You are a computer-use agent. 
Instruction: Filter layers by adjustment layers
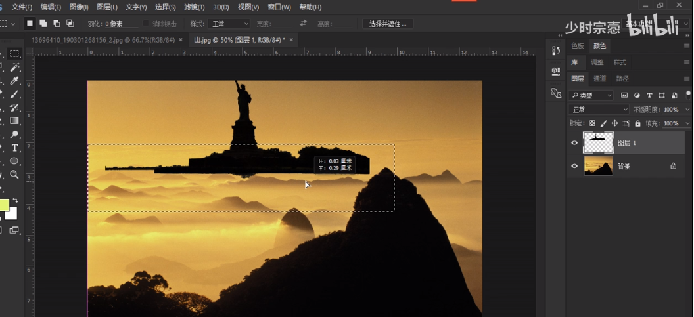[x=637, y=95]
